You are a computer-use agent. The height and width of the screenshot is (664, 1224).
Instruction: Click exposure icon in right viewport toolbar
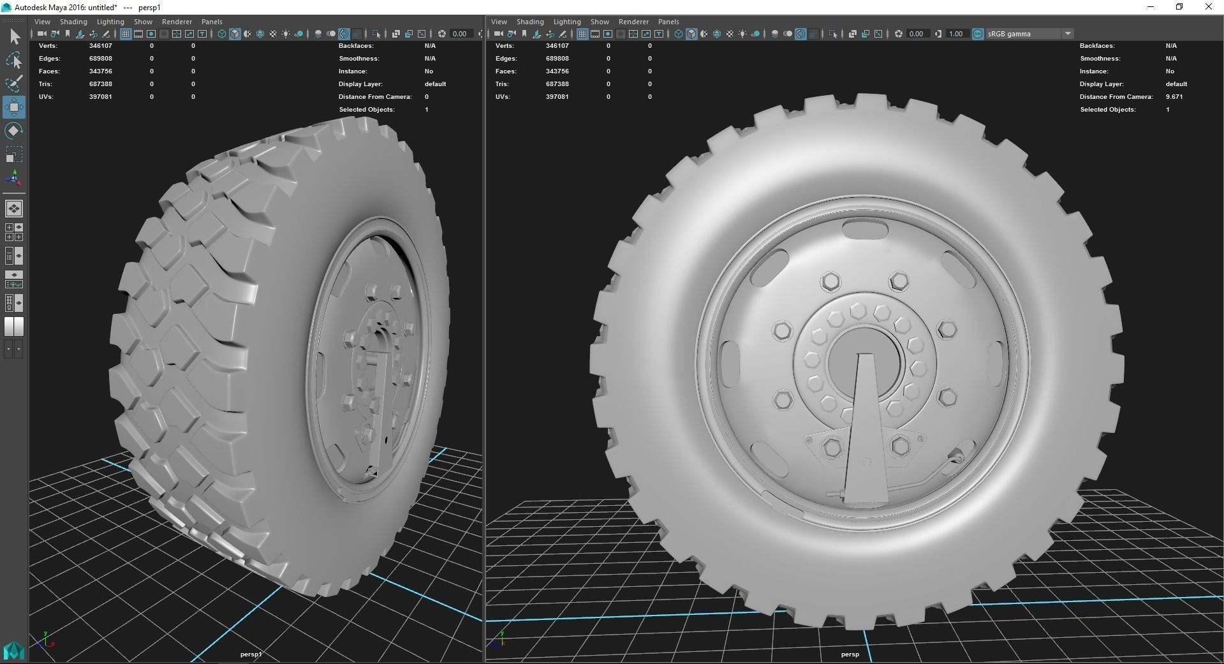click(x=899, y=34)
